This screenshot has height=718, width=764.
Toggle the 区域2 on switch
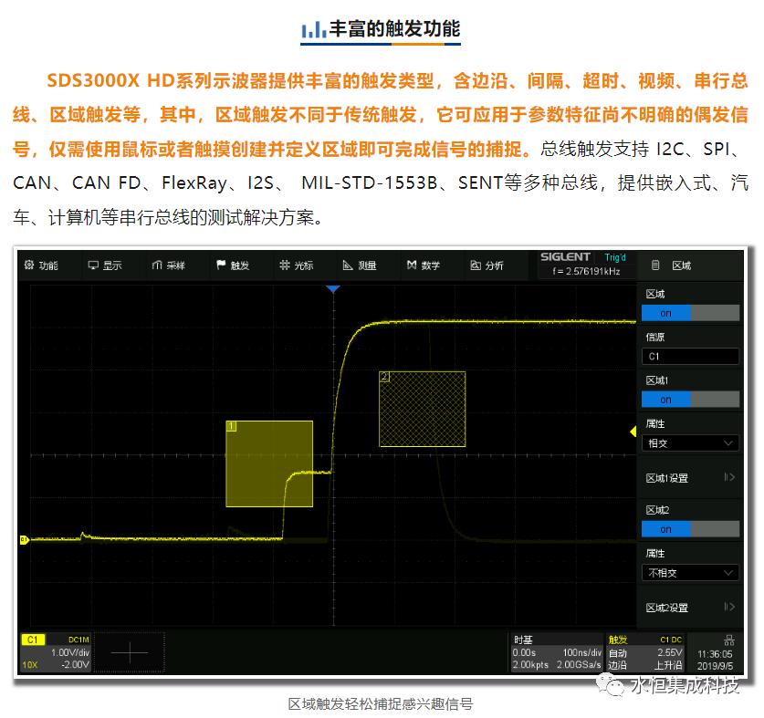click(690, 529)
